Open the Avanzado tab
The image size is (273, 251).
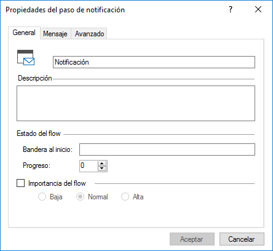89,34
